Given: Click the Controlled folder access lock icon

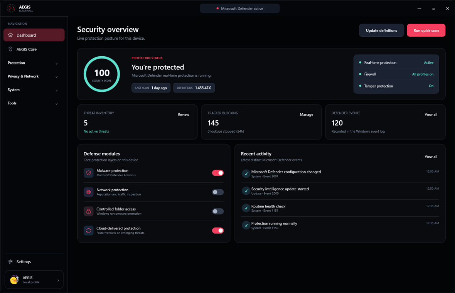Looking at the screenshot, I should coord(89,211).
